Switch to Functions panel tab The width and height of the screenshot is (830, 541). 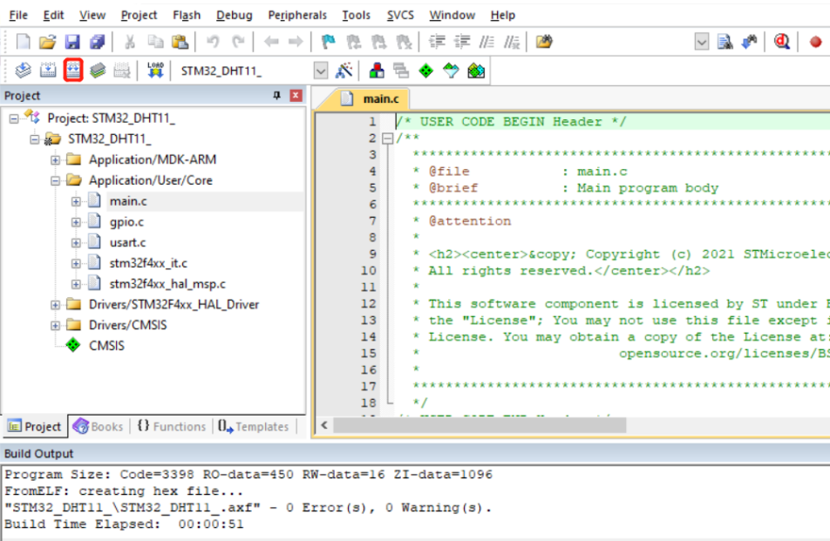pos(172,426)
